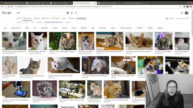Close the 'cats - Google Поиск' tab
The width and height of the screenshot is (193, 108).
pos(95,3)
